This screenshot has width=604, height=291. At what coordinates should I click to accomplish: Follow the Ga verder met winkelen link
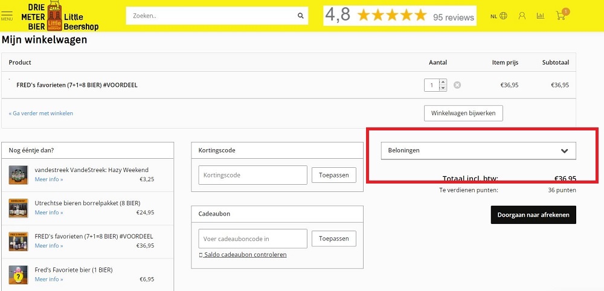coord(41,113)
